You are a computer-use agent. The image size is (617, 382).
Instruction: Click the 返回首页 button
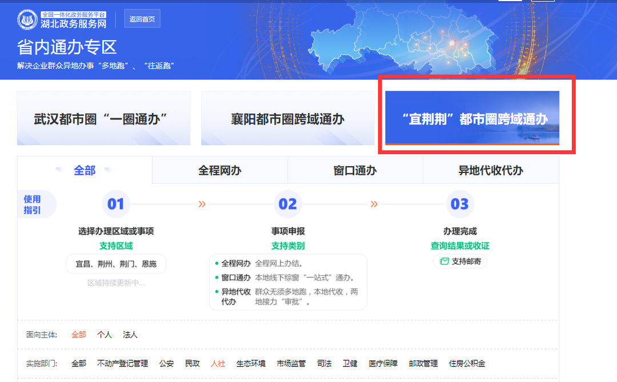(142, 19)
